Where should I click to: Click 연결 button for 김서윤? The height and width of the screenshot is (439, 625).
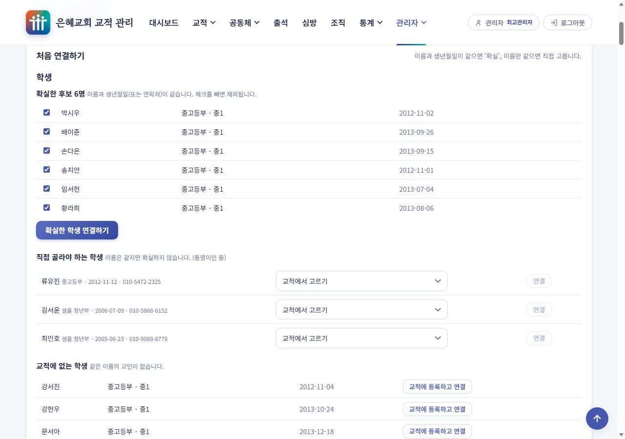point(539,310)
